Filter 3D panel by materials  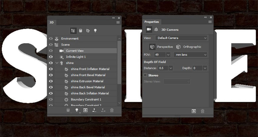pos(88,30)
